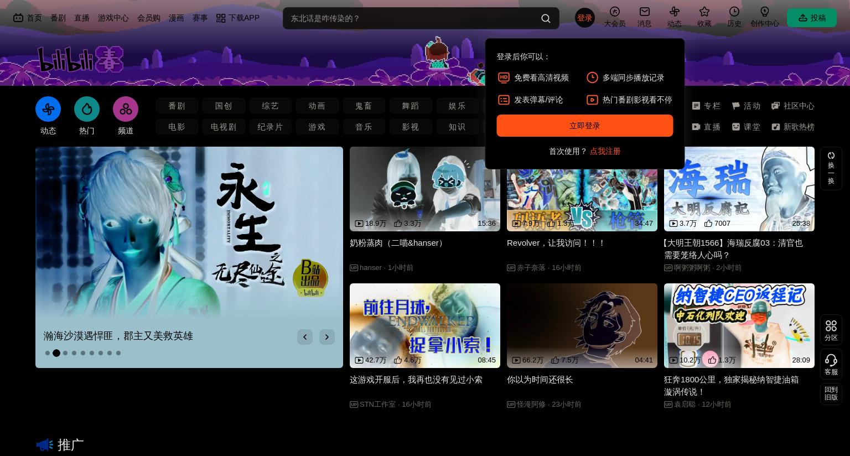The height and width of the screenshot is (456, 850).
Task: Open 赛事 in top navigation
Action: pos(200,18)
